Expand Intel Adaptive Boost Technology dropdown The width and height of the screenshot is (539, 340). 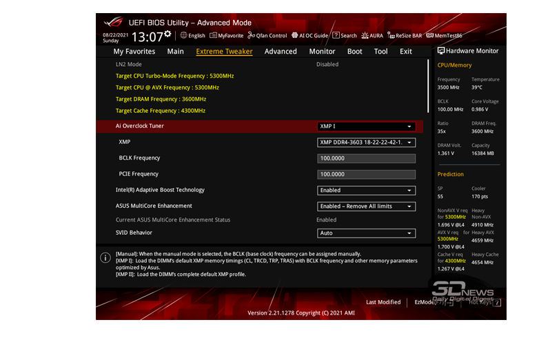[x=366, y=191]
